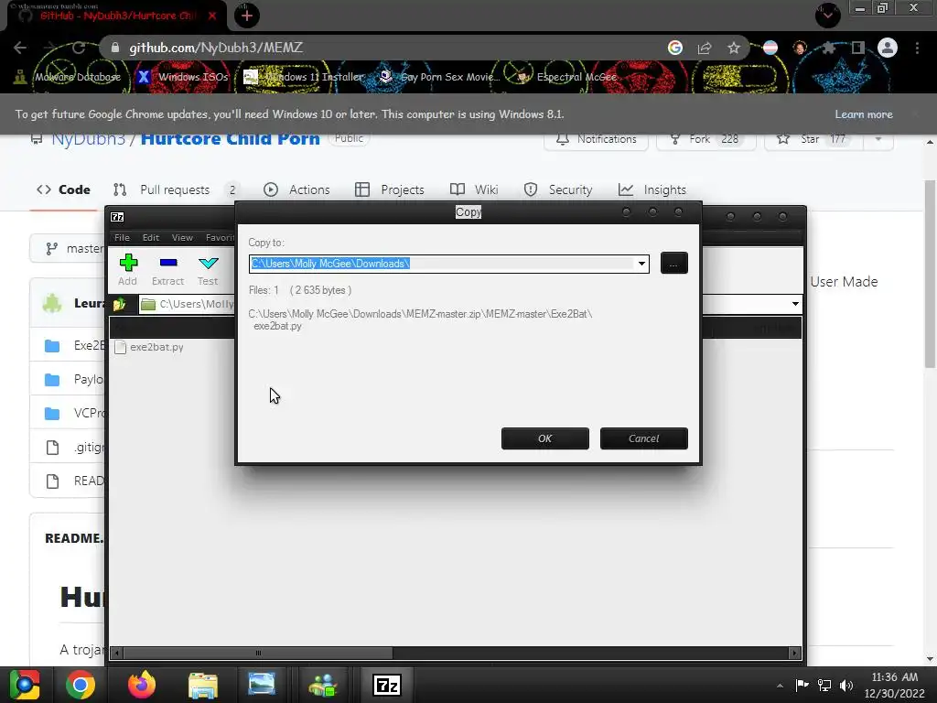Open Chrome tab search dropdown

pos(827,16)
